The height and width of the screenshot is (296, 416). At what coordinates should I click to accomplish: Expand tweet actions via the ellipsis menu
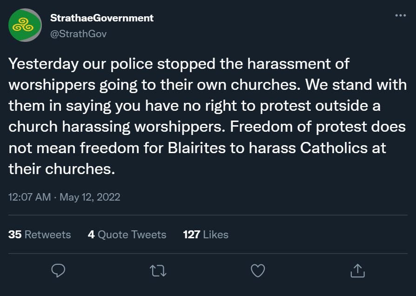click(x=401, y=15)
